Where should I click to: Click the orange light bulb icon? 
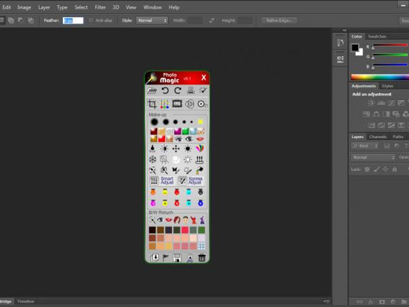click(153, 192)
